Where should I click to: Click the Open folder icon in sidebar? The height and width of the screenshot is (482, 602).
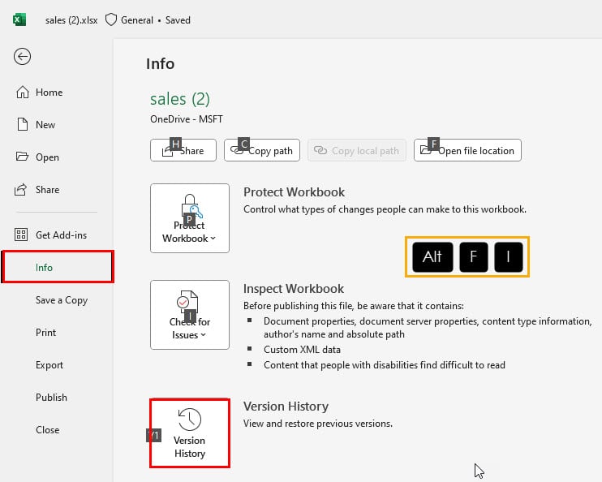[x=22, y=157]
